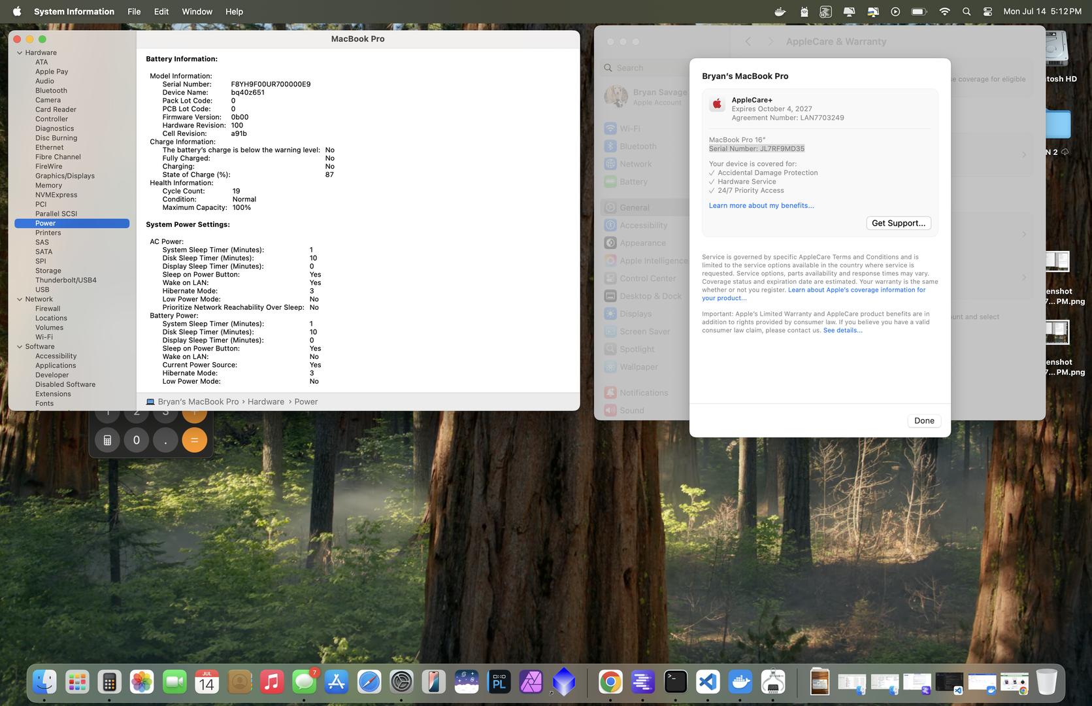Open the App Store Dock icon
Image resolution: width=1092 pixels, height=706 pixels.
click(x=337, y=682)
